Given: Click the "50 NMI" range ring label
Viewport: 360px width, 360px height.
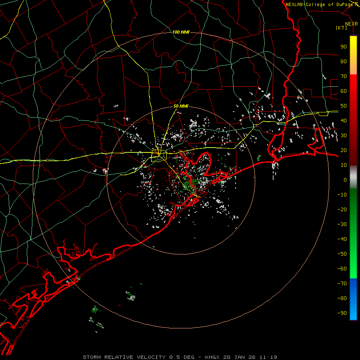Looking at the screenshot, I should click(x=181, y=106).
